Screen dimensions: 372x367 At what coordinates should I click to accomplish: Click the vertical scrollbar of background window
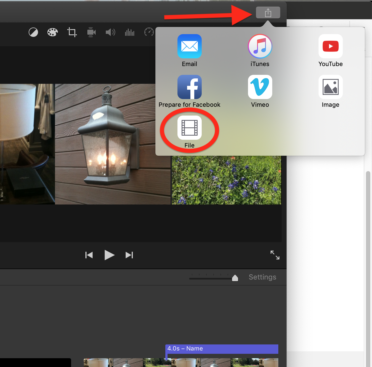[368, 269]
